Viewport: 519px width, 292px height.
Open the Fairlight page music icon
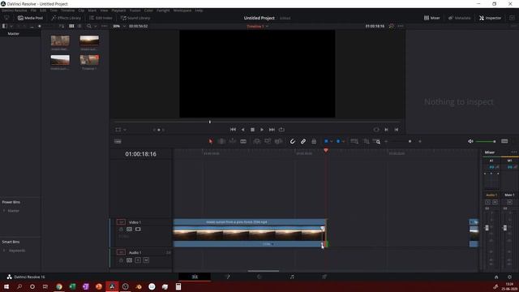[292, 277]
